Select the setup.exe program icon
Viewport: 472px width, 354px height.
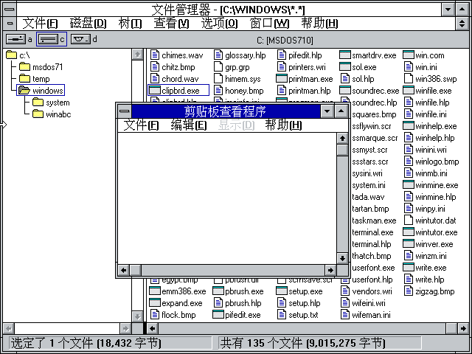[282, 291]
